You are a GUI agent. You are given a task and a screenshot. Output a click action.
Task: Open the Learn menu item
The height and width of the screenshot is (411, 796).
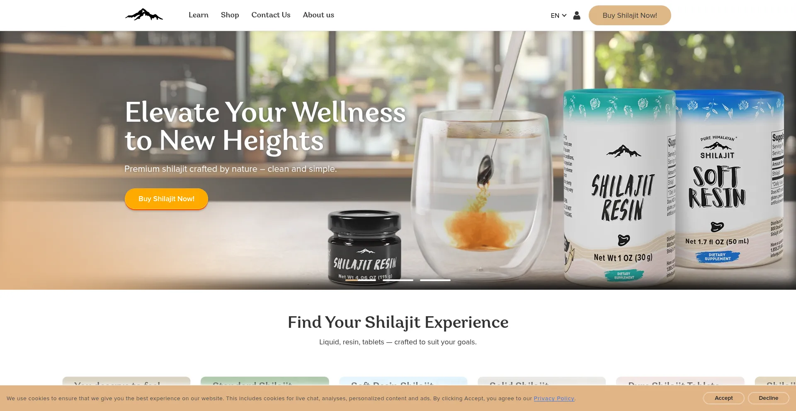(199, 15)
